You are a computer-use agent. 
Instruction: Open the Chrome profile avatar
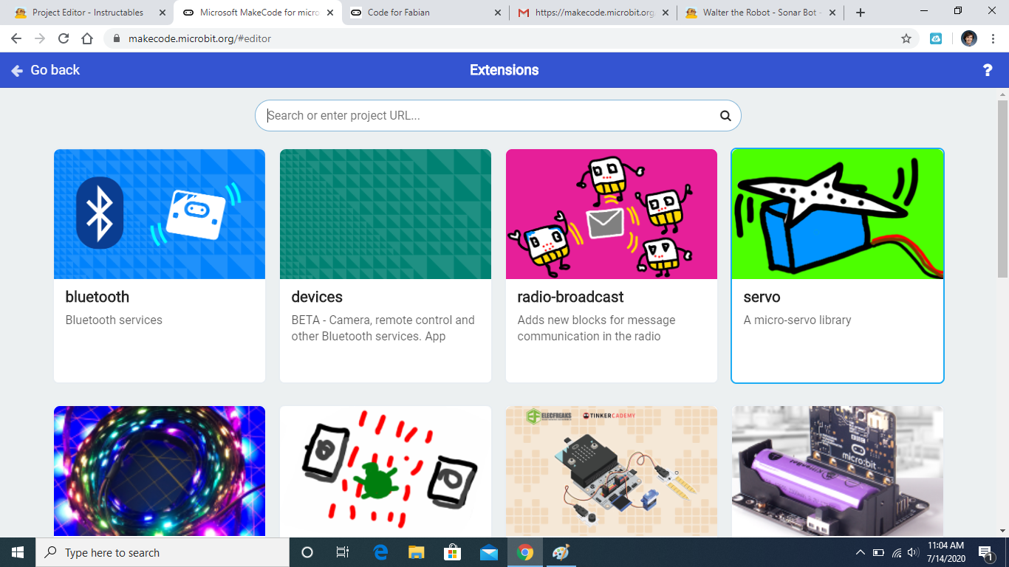coord(969,38)
